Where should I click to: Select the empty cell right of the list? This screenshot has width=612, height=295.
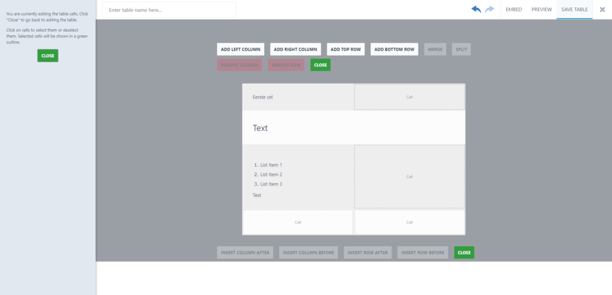point(409,177)
